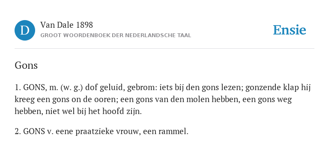This screenshot has width=329, height=164.
Task: Click the second definition GONS v. text
Action: (102, 132)
